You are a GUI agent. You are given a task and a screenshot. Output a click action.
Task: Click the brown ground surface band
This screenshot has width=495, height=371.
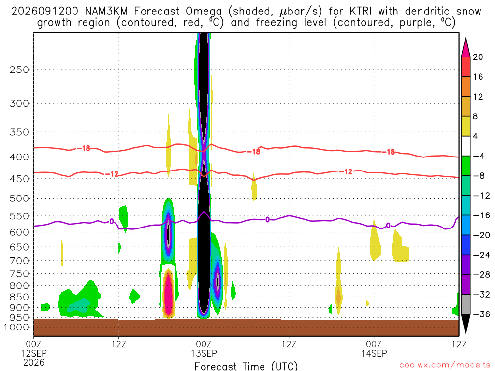point(246,328)
